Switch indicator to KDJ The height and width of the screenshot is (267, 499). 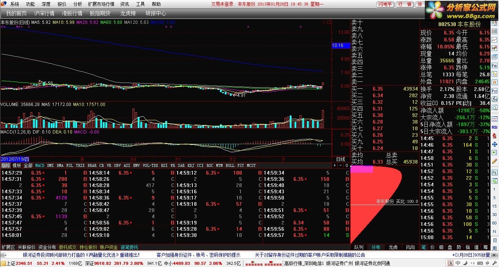click(191, 165)
